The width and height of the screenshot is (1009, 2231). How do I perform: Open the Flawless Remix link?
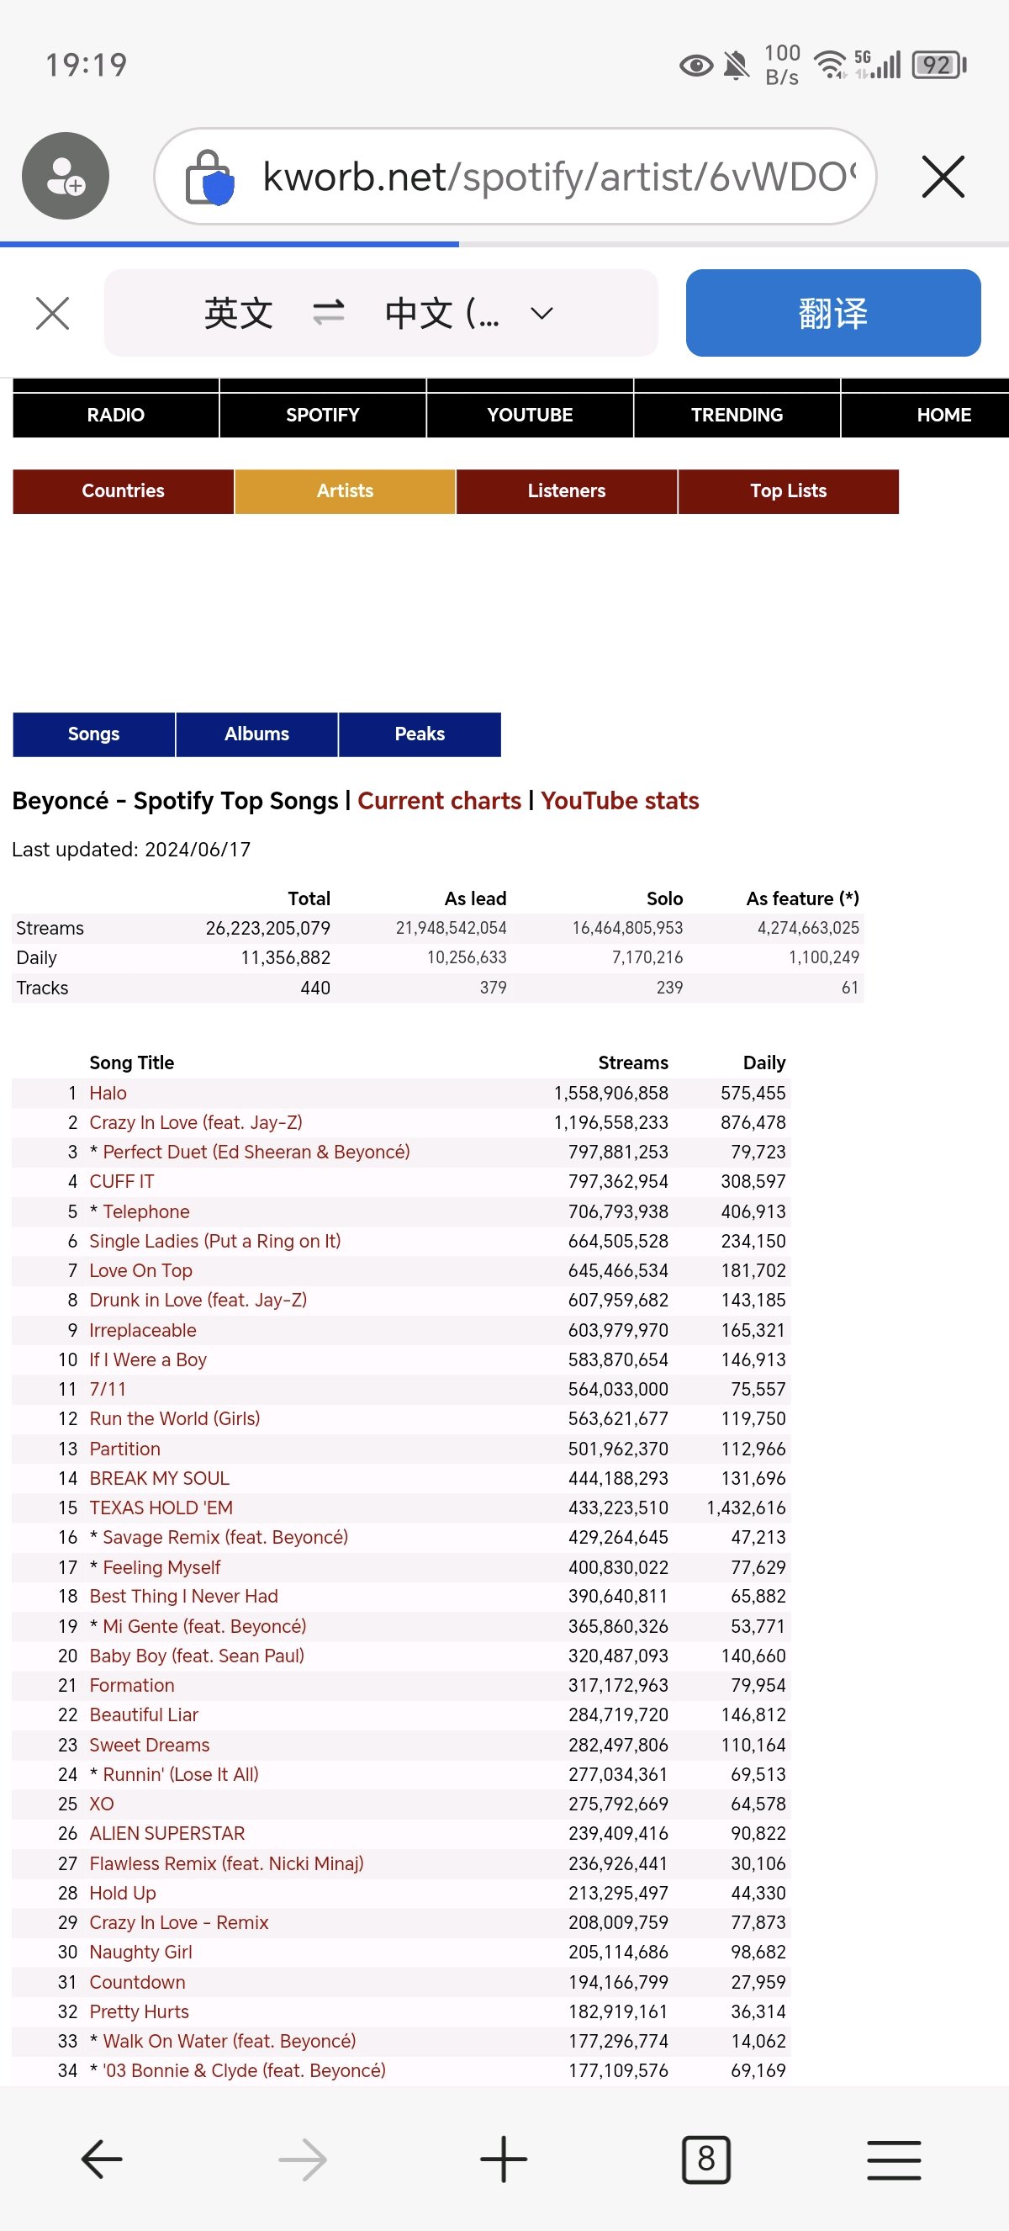[227, 1863]
